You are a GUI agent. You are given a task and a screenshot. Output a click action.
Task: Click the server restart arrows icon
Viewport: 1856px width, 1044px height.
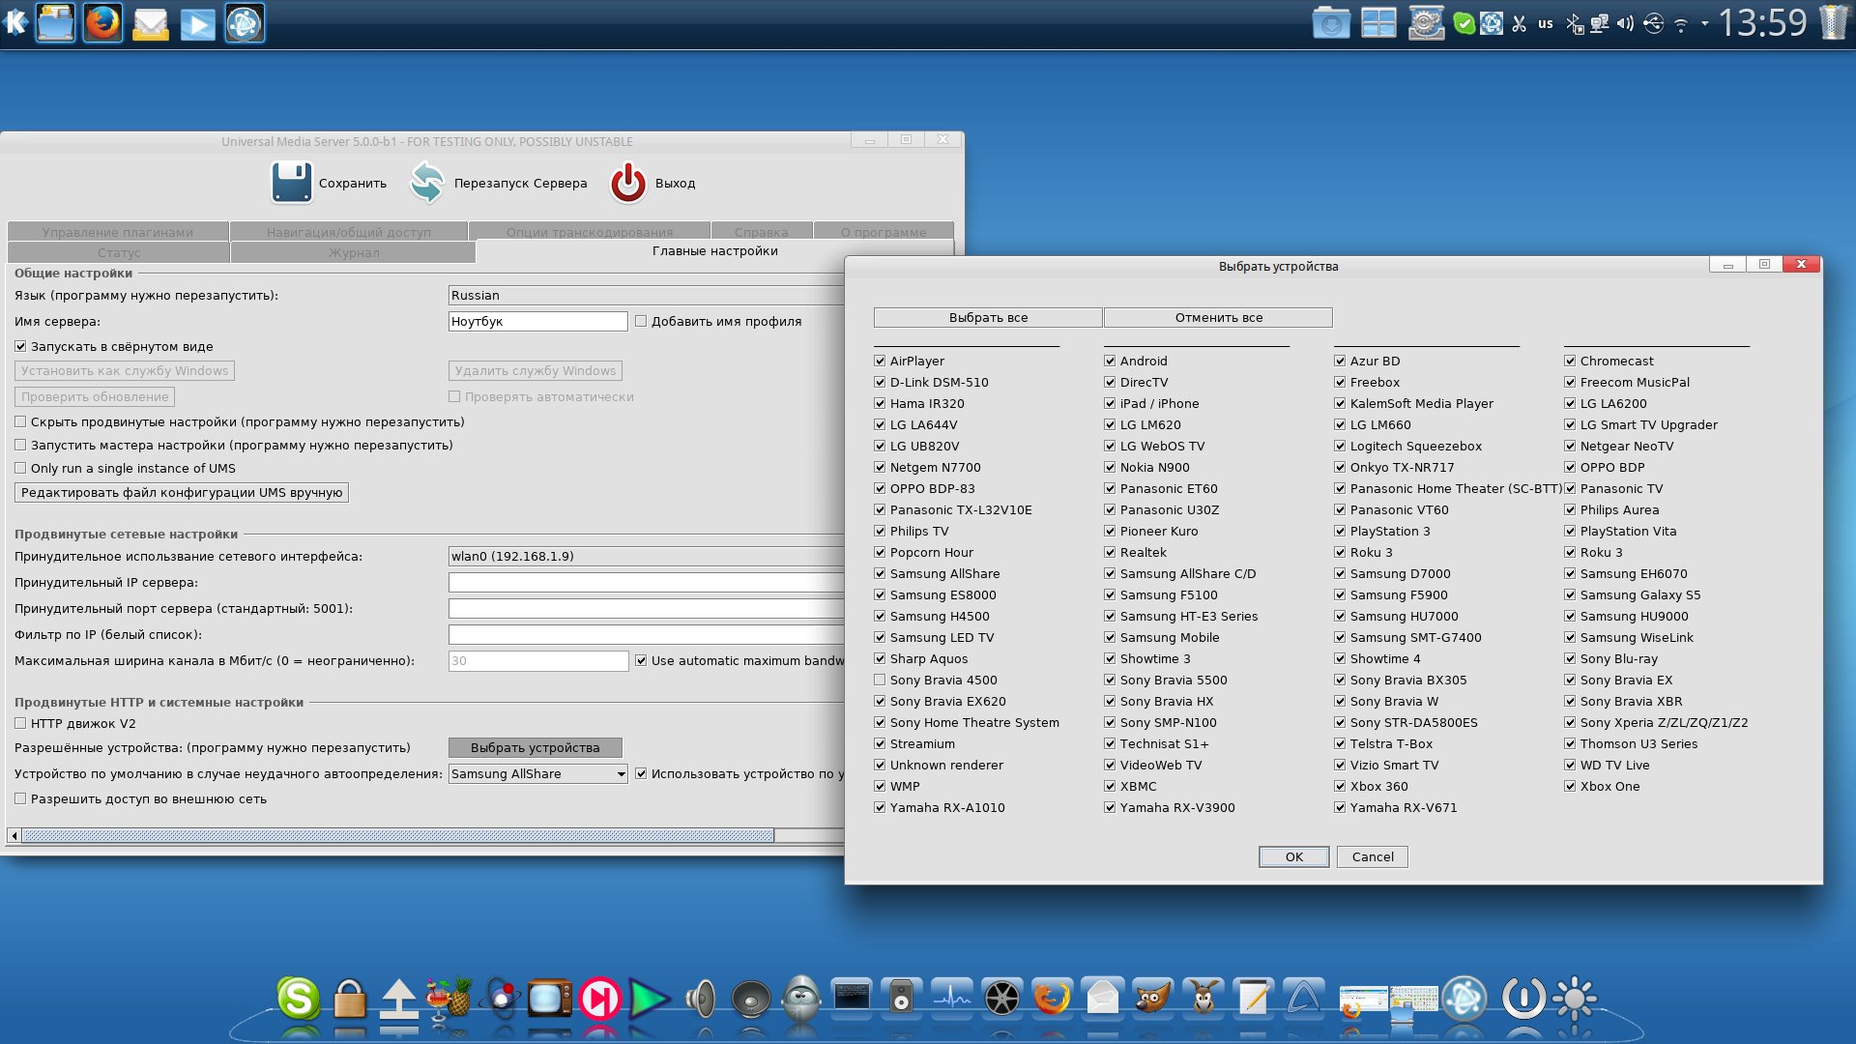426,183
